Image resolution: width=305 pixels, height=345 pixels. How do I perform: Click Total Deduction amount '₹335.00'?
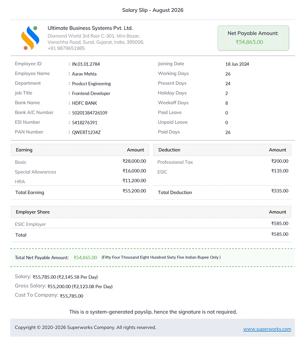[x=280, y=191]
